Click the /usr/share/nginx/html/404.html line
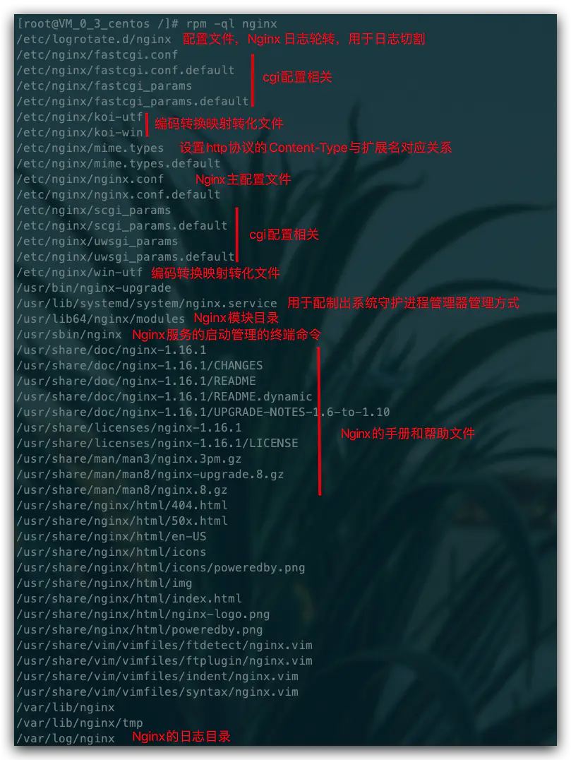Image resolution: width=571 pixels, height=760 pixels. (122, 506)
